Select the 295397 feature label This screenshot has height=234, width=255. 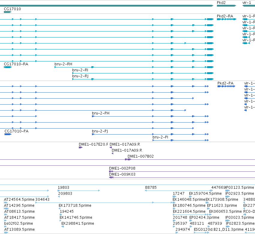coord(180,224)
